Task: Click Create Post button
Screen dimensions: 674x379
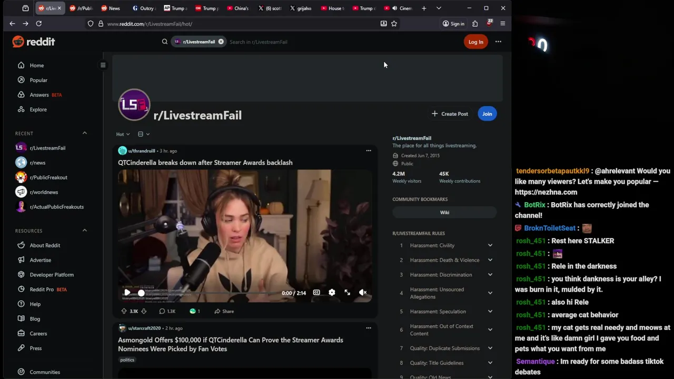Action: (450, 114)
